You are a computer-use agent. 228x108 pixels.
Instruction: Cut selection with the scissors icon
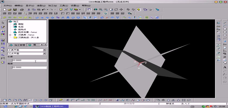coord(29,9)
